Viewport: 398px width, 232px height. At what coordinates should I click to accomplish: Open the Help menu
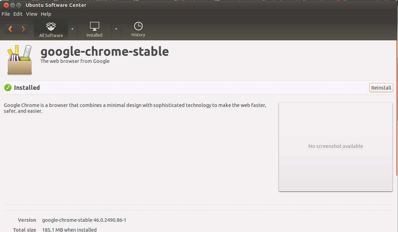[46, 14]
